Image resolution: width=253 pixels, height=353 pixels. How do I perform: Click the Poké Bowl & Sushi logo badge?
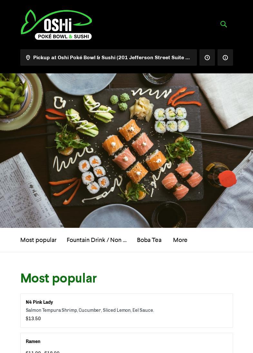(x=63, y=36)
